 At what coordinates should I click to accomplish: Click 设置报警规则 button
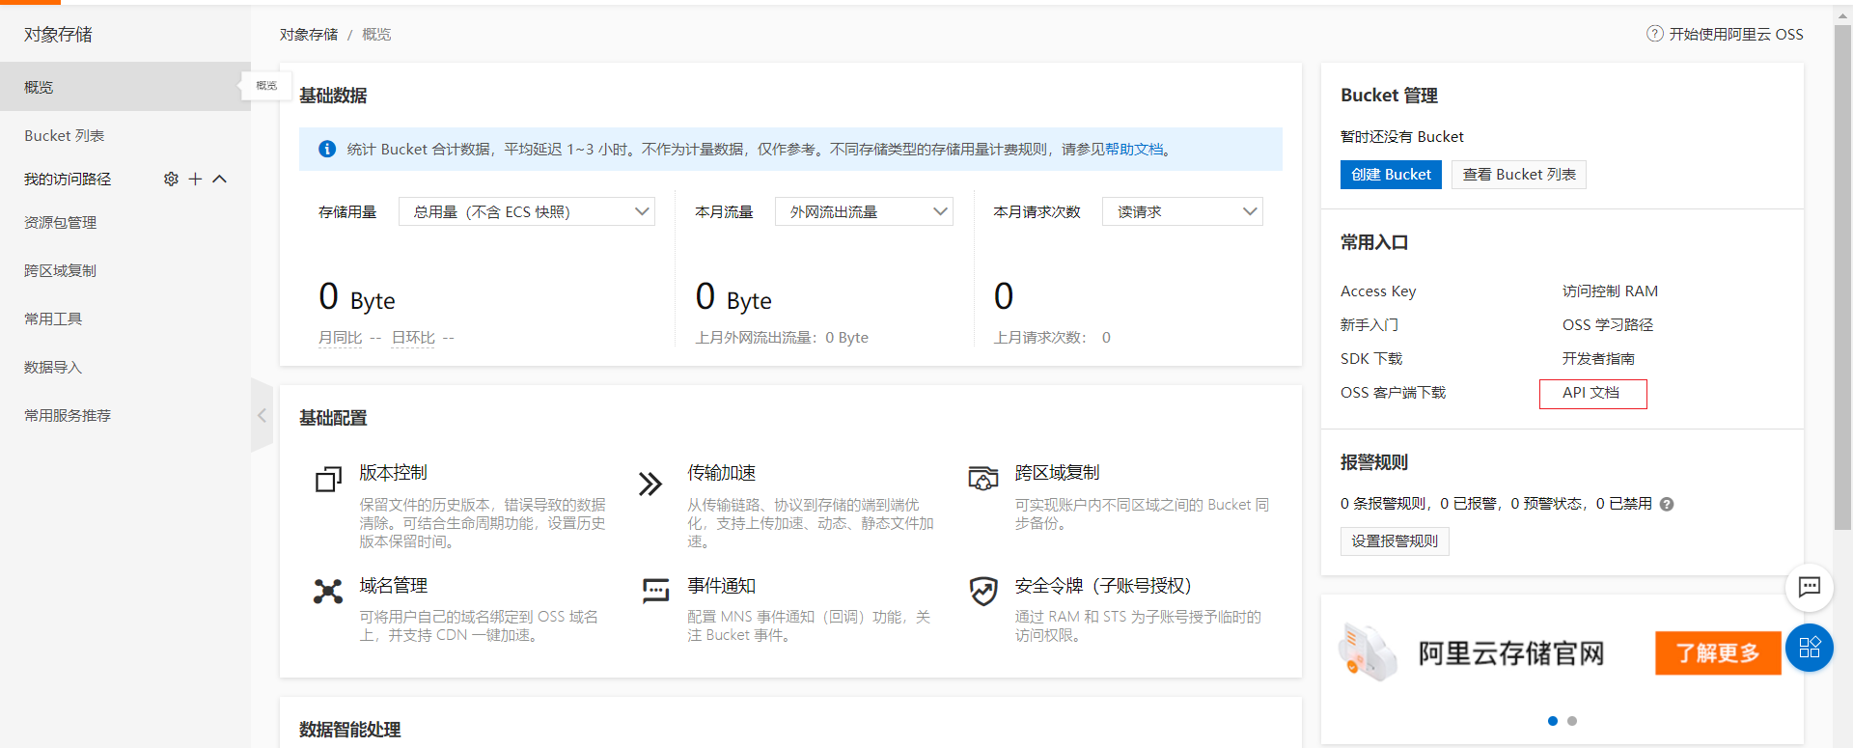pos(1395,541)
